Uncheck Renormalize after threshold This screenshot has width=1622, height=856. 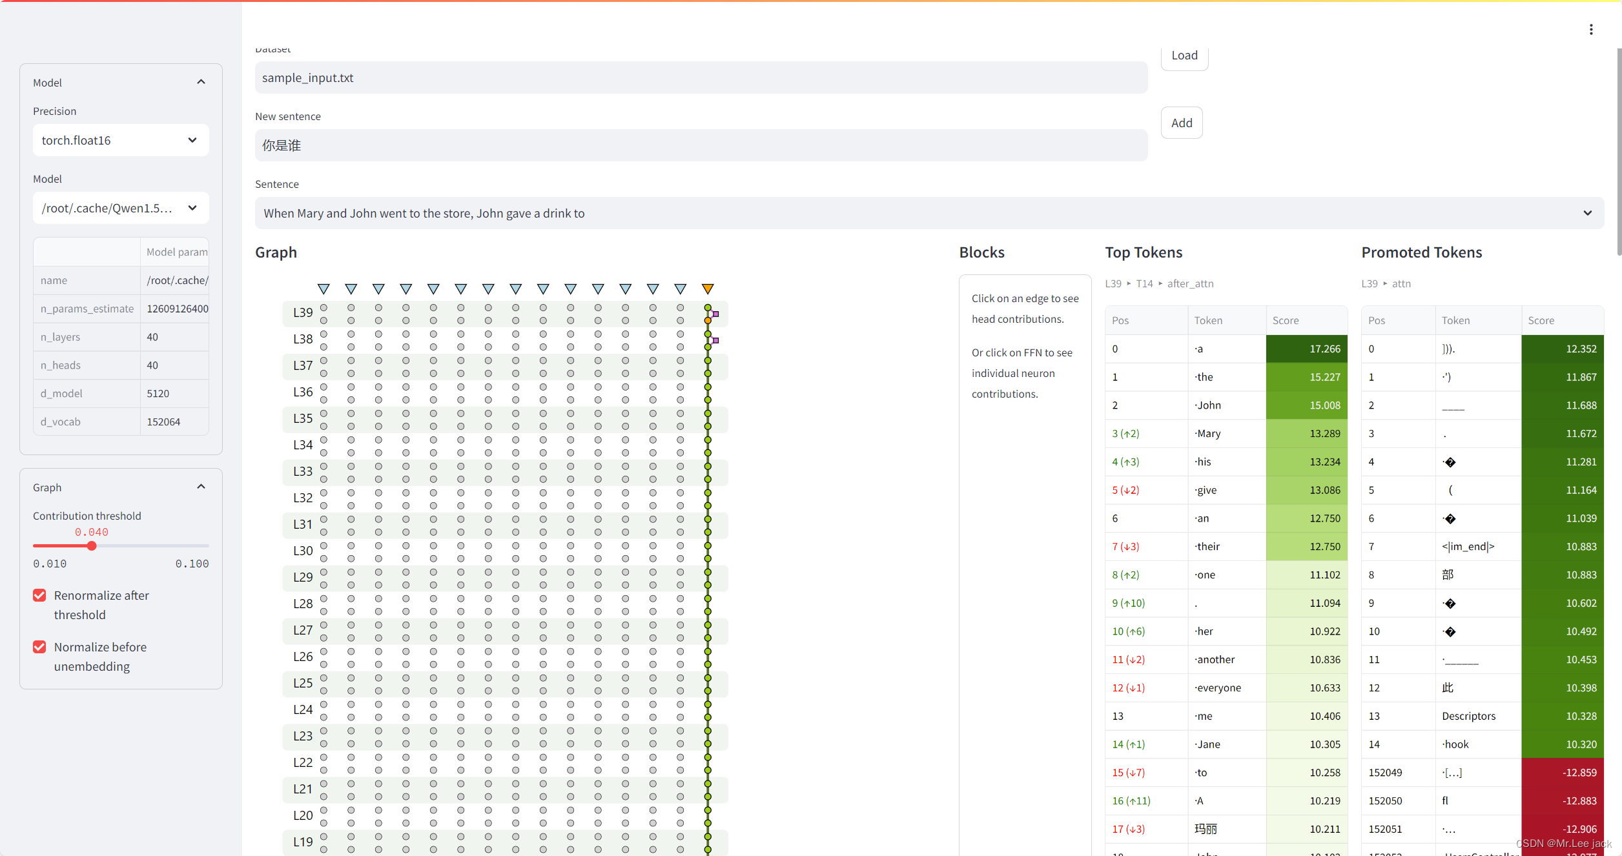point(40,595)
